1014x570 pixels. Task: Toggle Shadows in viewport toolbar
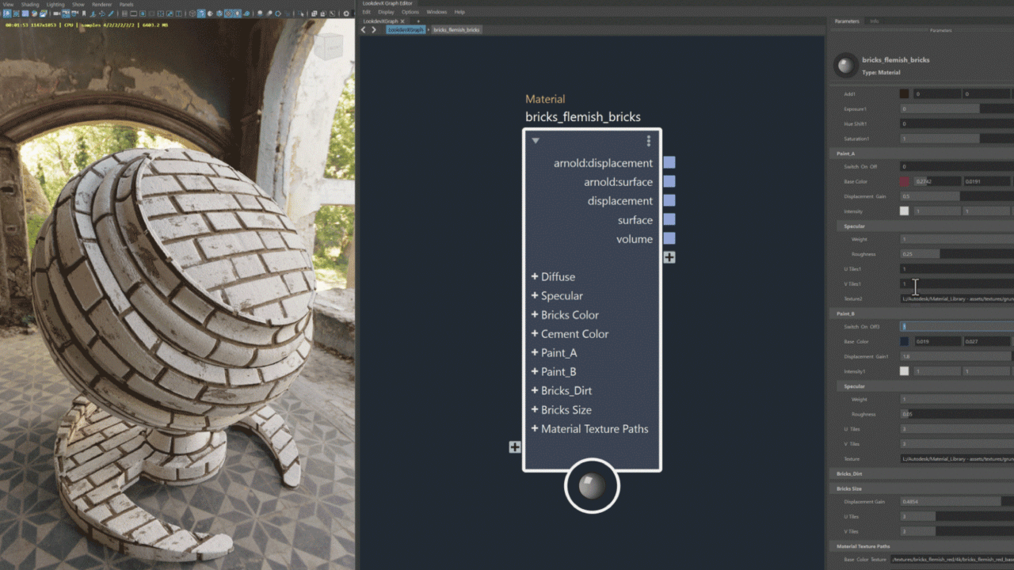coord(246,13)
